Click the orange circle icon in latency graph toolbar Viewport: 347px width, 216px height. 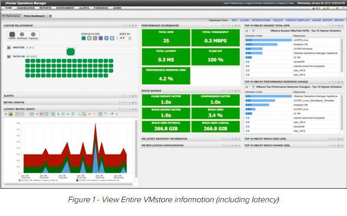point(89,114)
